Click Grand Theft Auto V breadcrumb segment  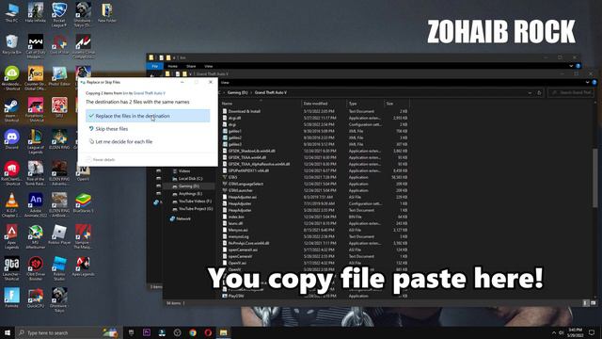click(x=271, y=92)
